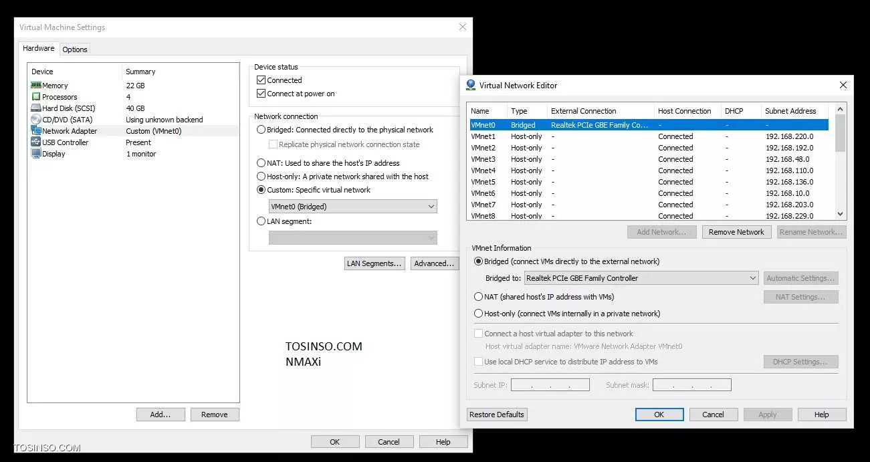Click OK in Virtual Machine Settings
The height and width of the screenshot is (462, 870).
point(335,442)
